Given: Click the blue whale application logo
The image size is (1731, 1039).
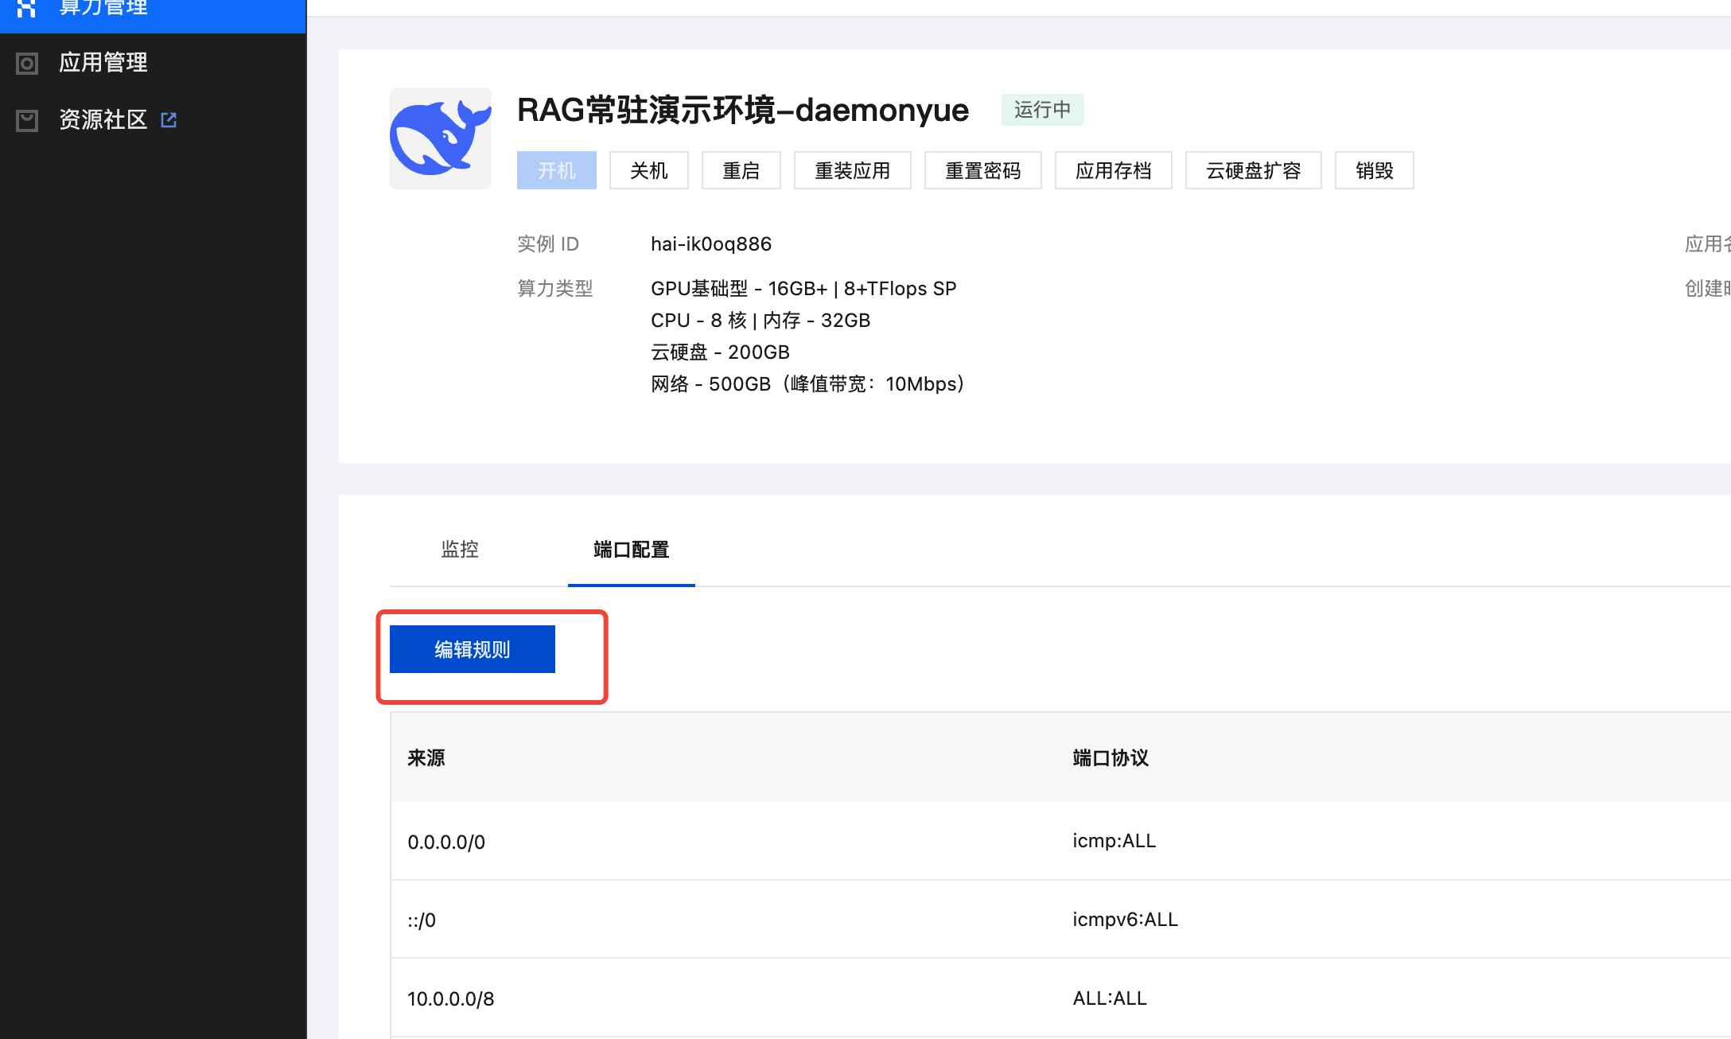Looking at the screenshot, I should [x=440, y=138].
